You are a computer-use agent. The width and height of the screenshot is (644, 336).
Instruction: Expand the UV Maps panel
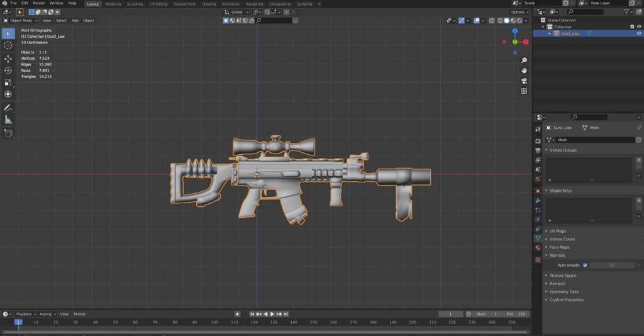tap(557, 231)
